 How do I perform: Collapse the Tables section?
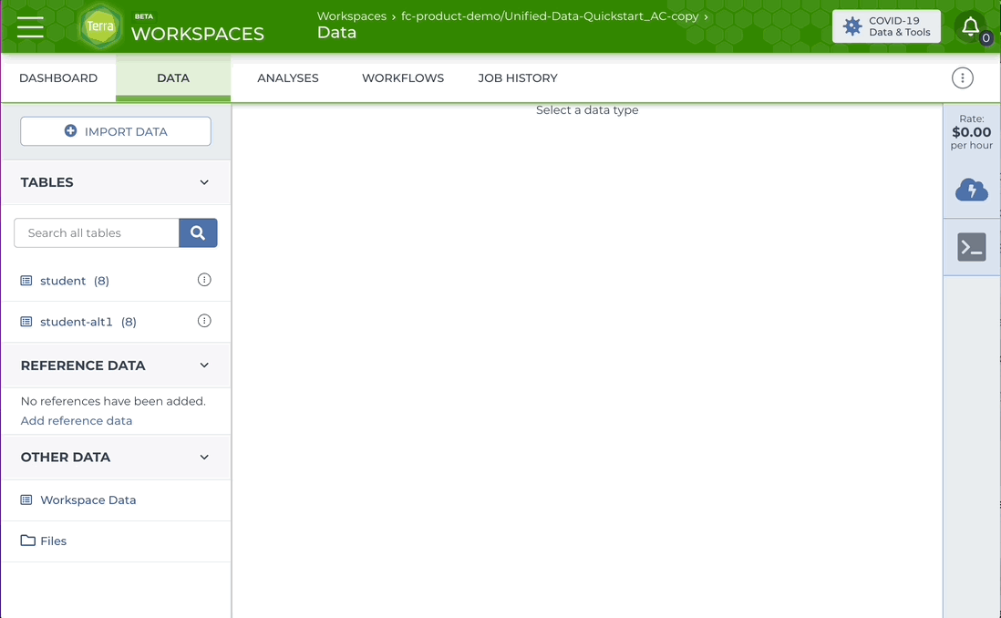tap(204, 182)
